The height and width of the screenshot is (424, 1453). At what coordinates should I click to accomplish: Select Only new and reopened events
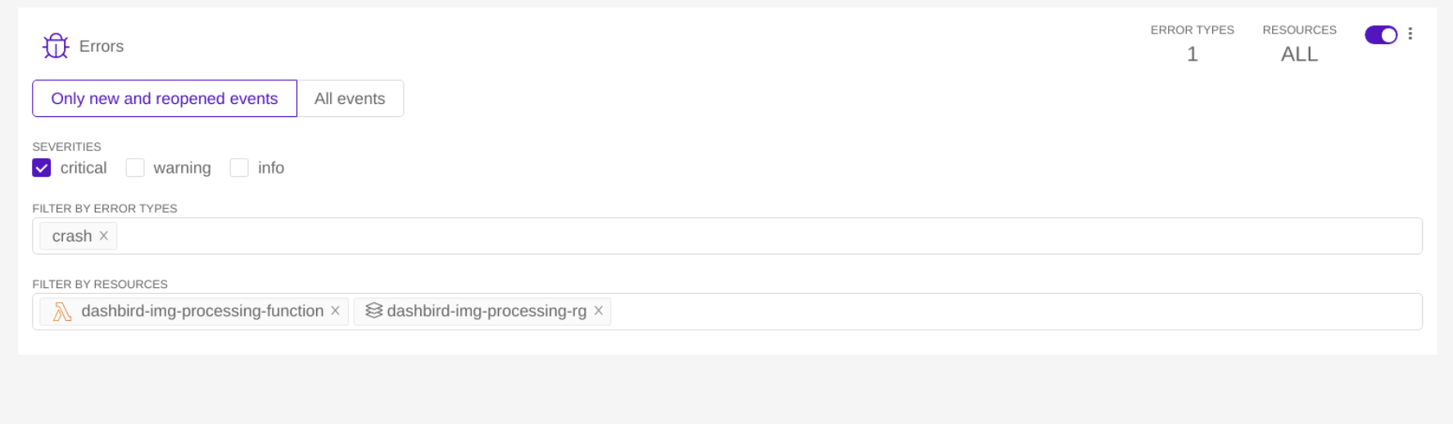point(165,98)
